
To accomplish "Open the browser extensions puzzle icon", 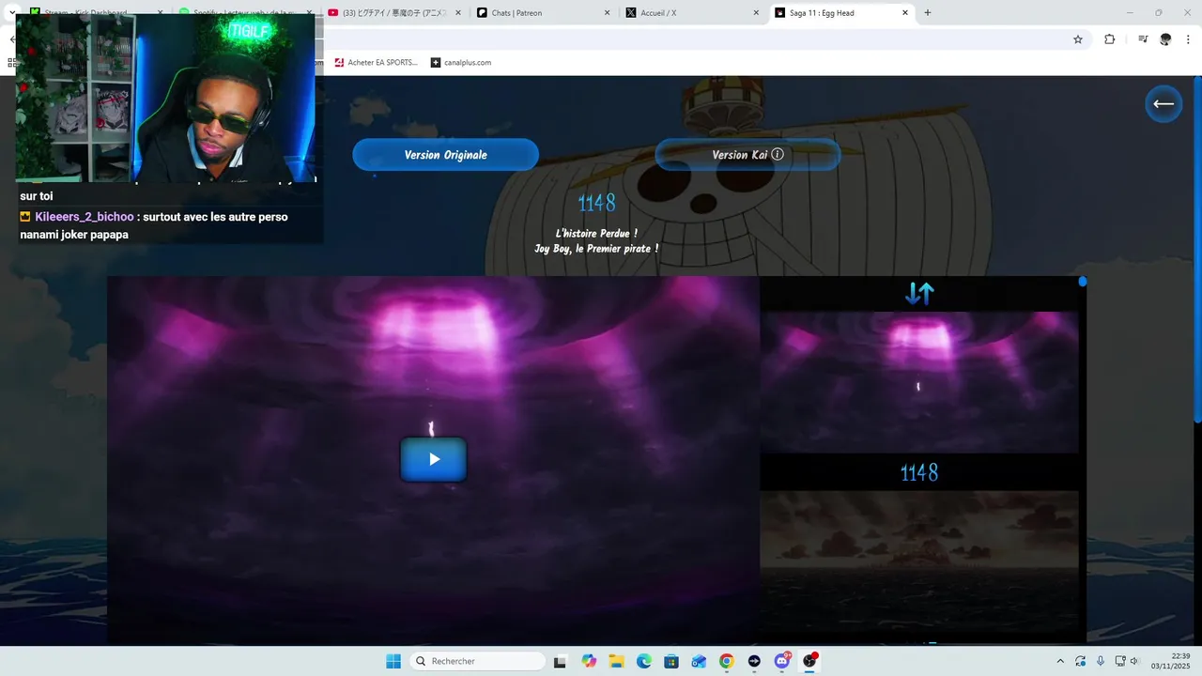I will pyautogui.click(x=1110, y=39).
